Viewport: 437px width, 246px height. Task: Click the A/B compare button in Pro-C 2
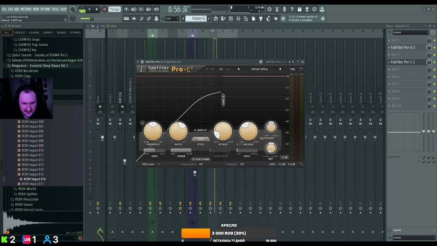pos(221,69)
